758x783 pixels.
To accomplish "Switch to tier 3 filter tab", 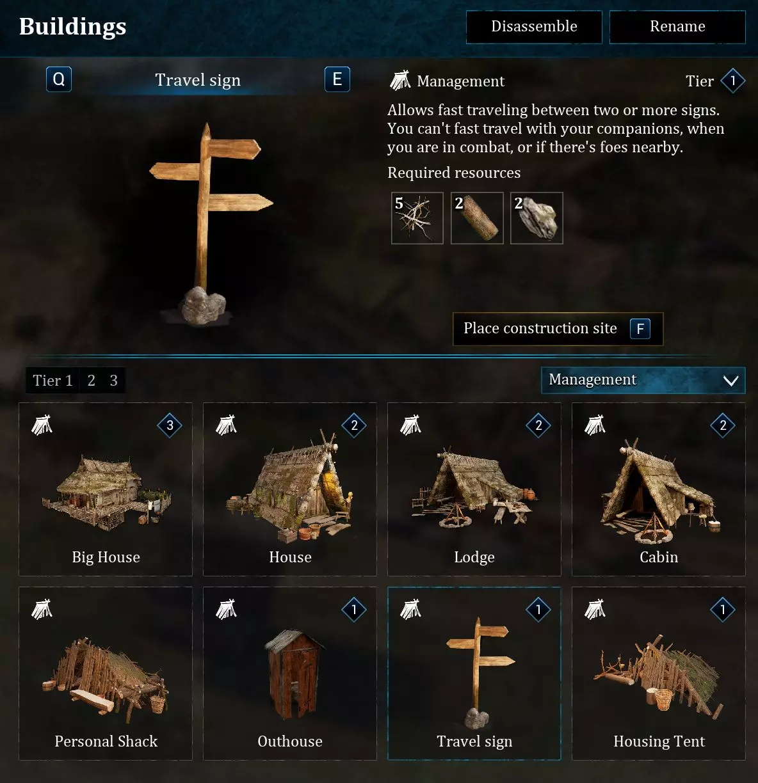I will (x=113, y=381).
